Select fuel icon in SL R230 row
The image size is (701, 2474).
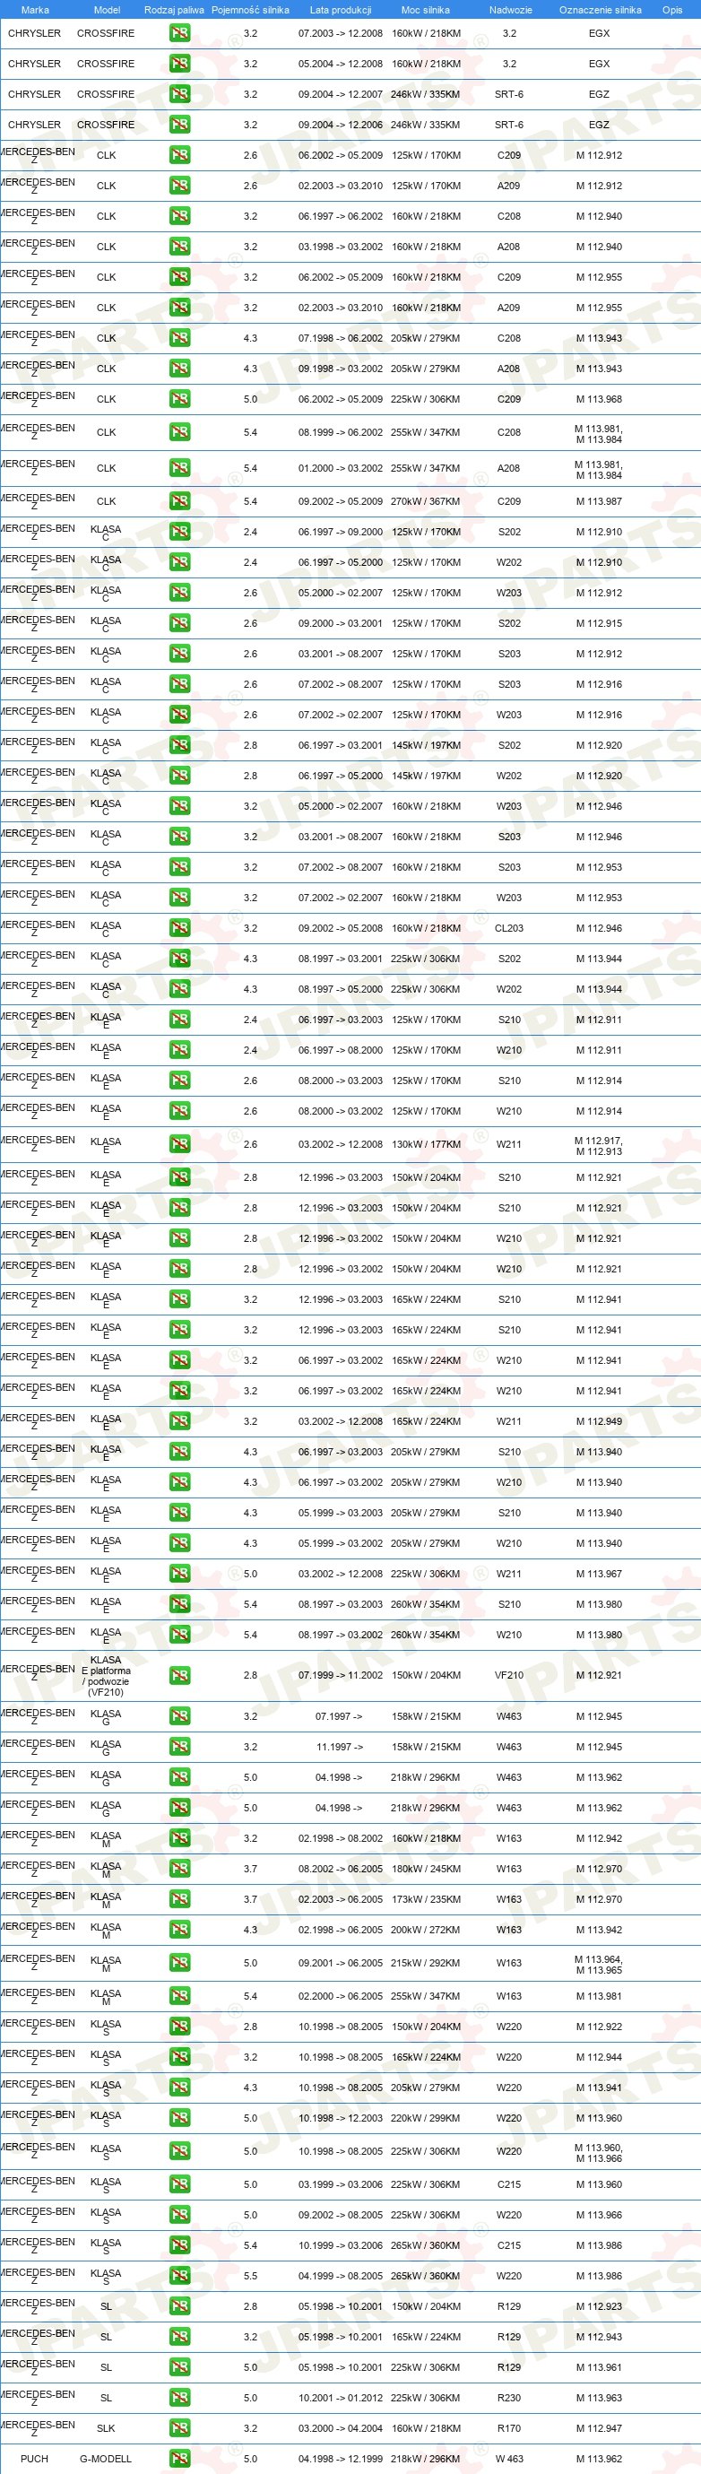point(179,2398)
